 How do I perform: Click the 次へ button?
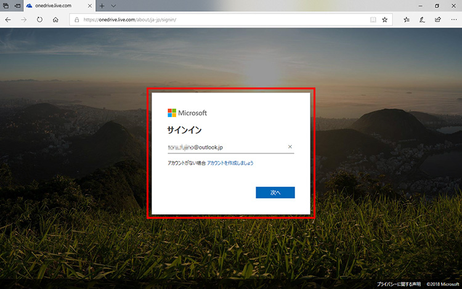[275, 192]
